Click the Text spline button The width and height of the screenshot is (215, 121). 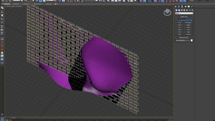pyautogui.click(x=179, y=32)
